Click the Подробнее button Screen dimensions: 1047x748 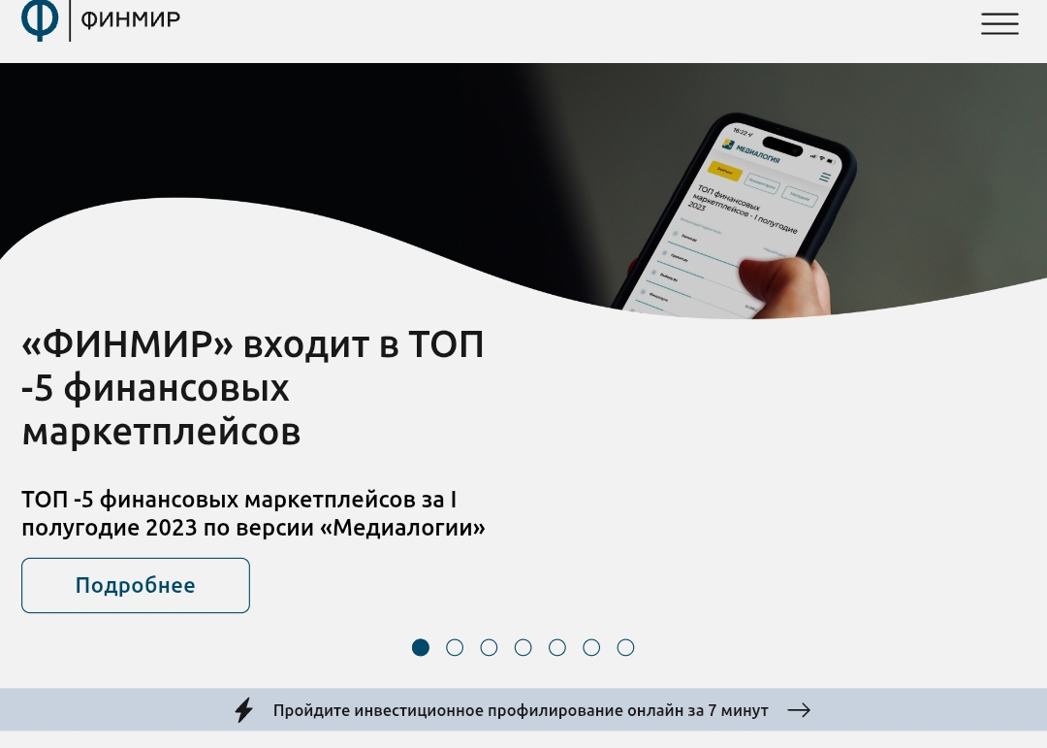[x=136, y=586]
